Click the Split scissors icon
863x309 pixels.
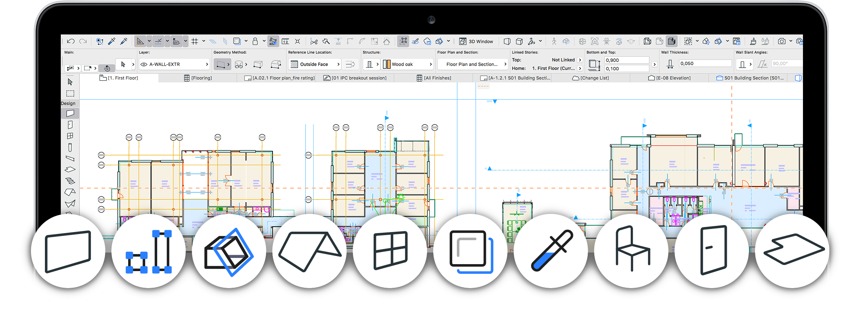pyautogui.click(x=314, y=41)
